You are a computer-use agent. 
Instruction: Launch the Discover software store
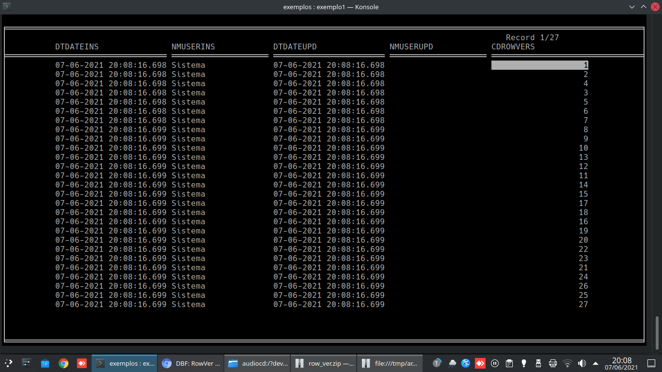[45, 363]
